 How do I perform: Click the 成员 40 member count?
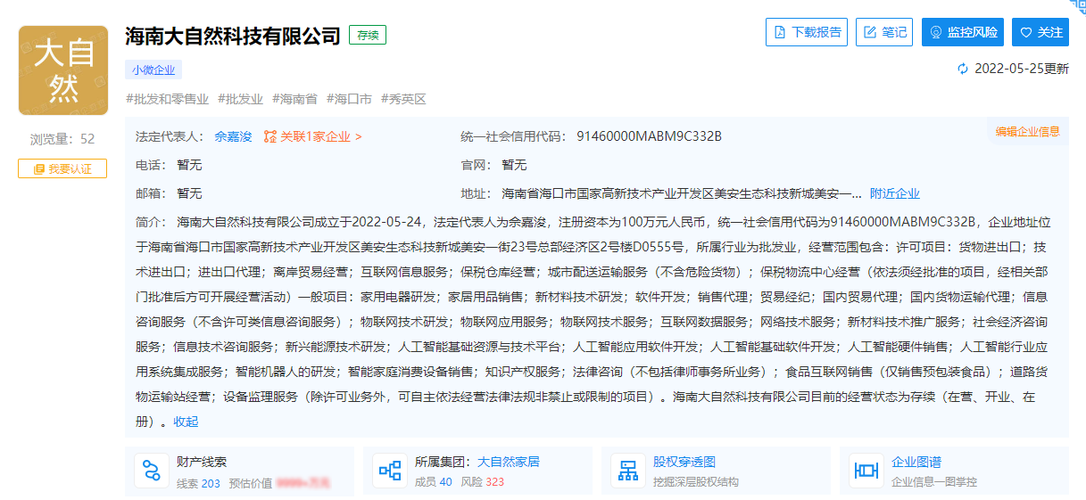[434, 482]
